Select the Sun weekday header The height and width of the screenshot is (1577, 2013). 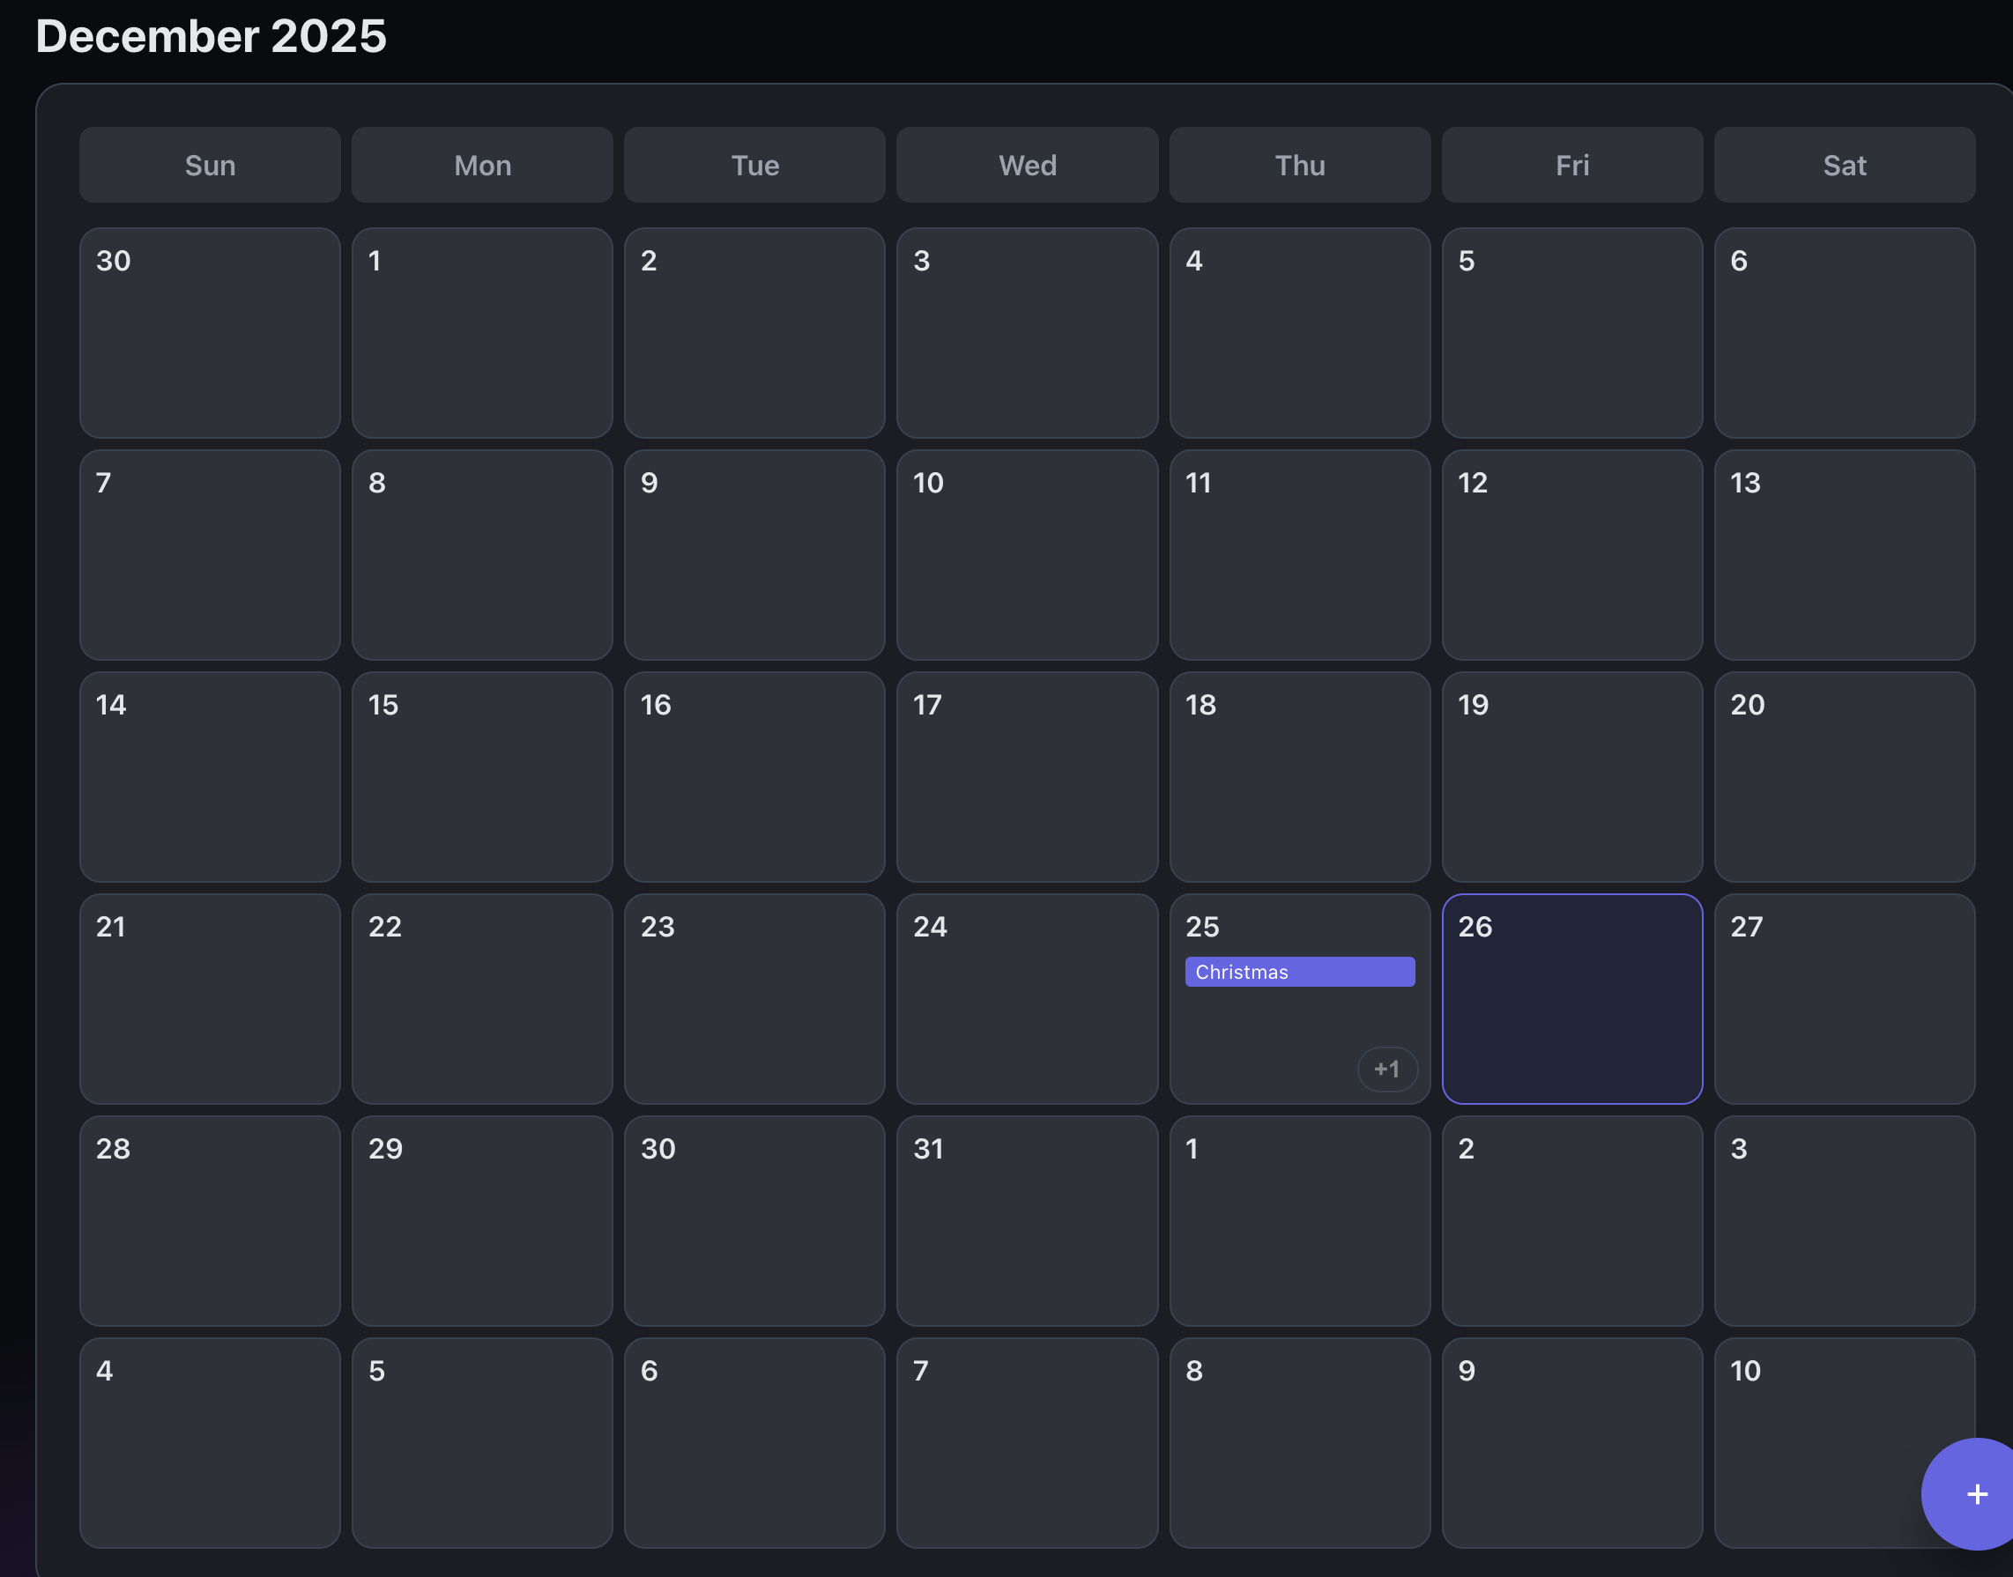pos(210,166)
